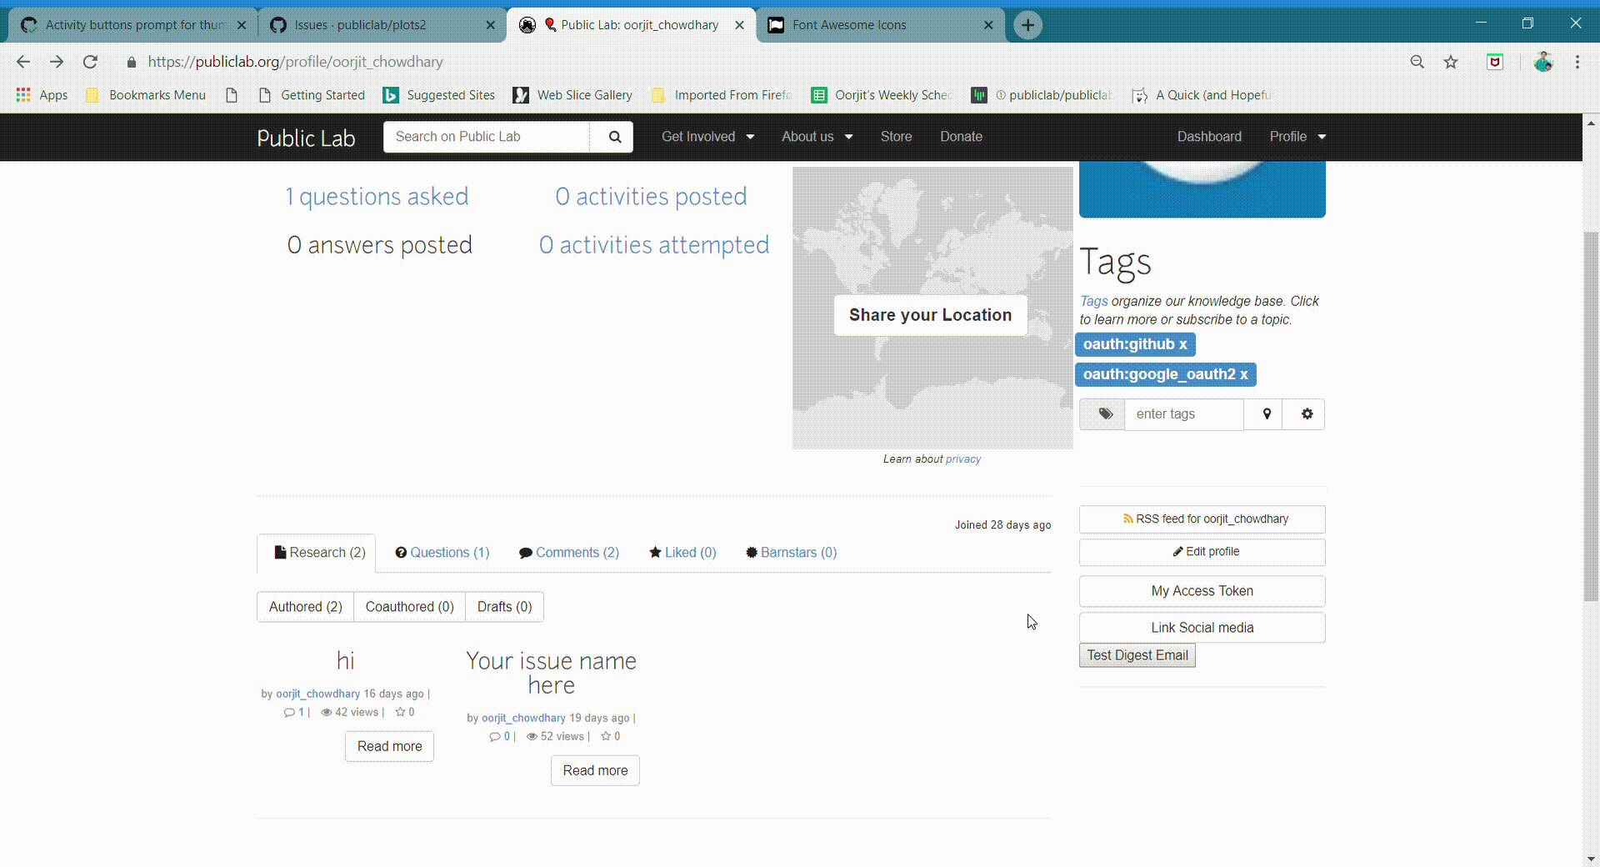Click the Chrome zoom magnifier icon
Viewport: 1600px width, 867px height.
pos(1417,62)
